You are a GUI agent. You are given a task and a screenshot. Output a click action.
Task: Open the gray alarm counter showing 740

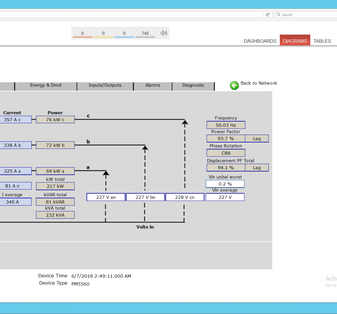(x=145, y=33)
